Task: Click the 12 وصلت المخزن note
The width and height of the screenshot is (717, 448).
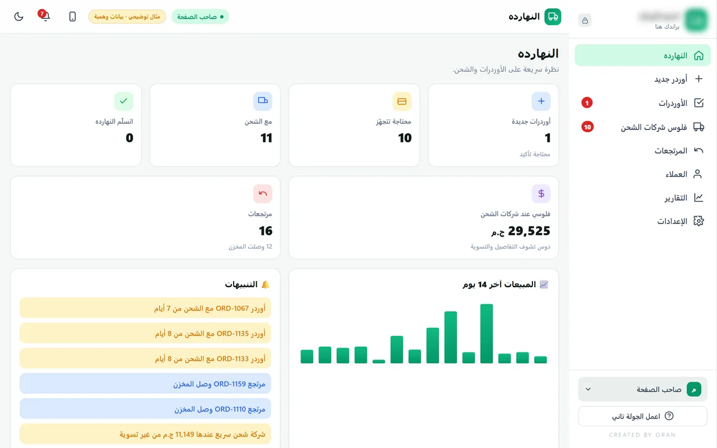Action: click(250, 247)
